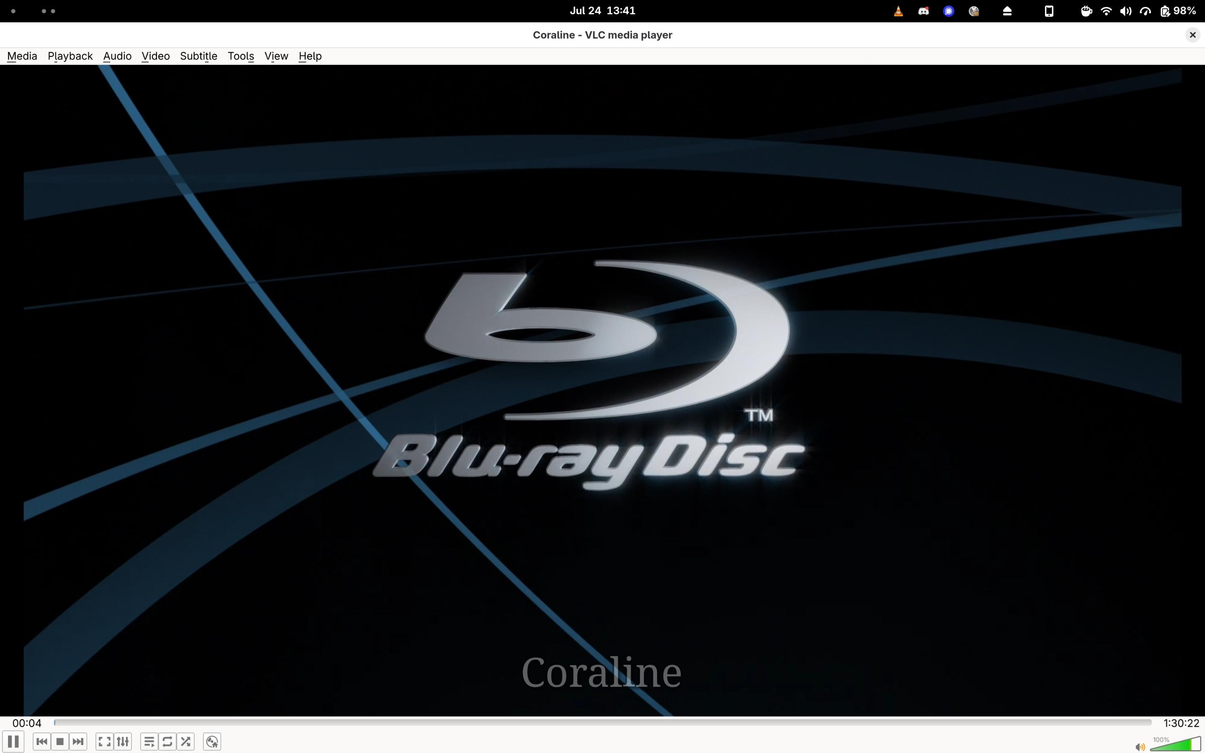Pause the Coraline playback
Image resolution: width=1205 pixels, height=753 pixels.
coord(13,742)
